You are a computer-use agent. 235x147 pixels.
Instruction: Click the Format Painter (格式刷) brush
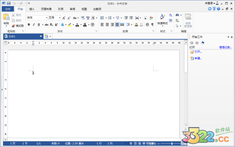(x=18, y=26)
